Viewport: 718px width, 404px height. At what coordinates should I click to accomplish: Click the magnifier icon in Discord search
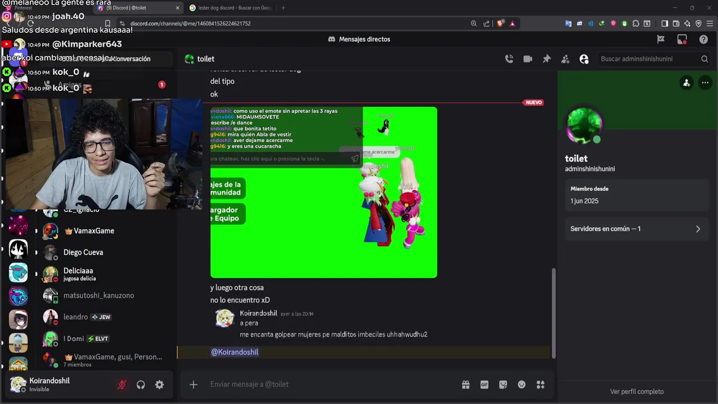705,59
